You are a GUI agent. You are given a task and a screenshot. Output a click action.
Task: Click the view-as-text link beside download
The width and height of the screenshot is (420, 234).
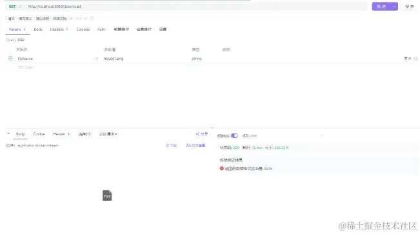point(195,146)
